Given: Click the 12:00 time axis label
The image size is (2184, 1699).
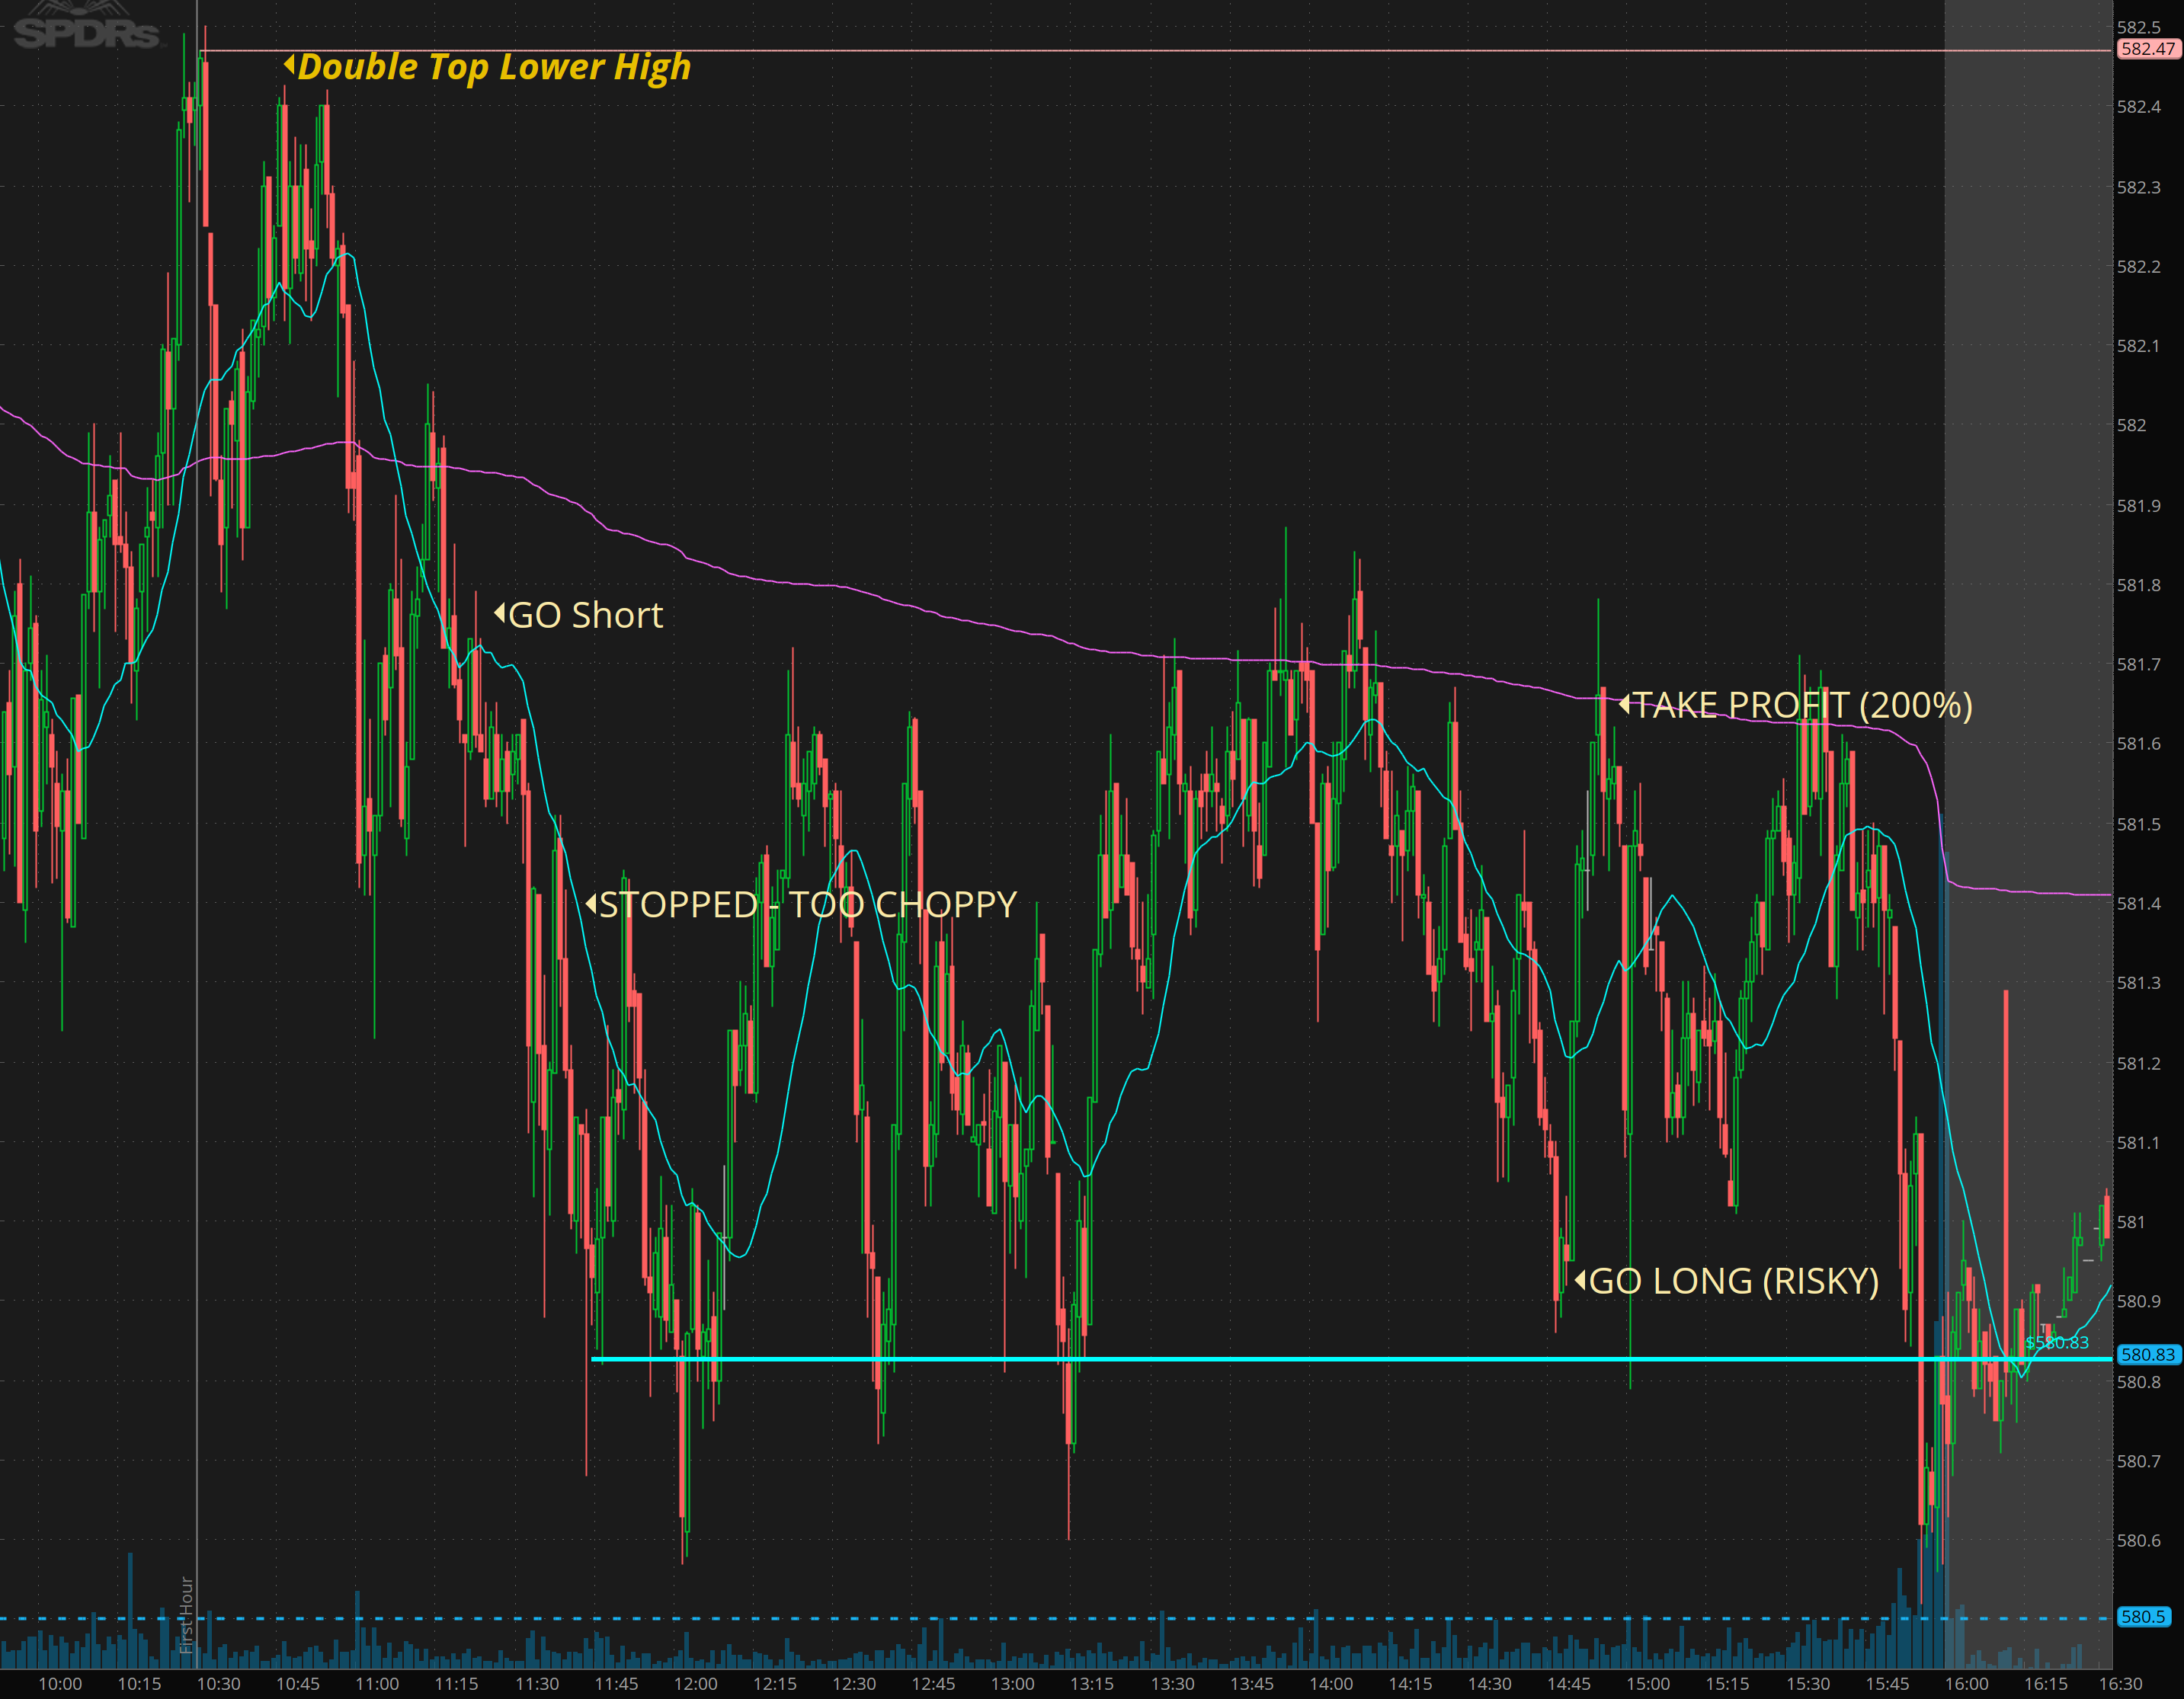Looking at the screenshot, I should point(695,1683).
